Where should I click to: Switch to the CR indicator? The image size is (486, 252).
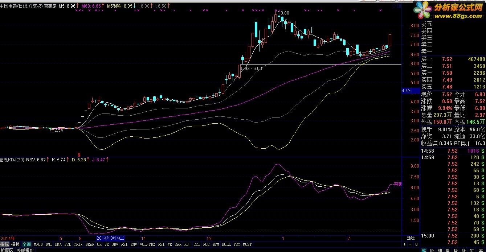tap(99, 244)
